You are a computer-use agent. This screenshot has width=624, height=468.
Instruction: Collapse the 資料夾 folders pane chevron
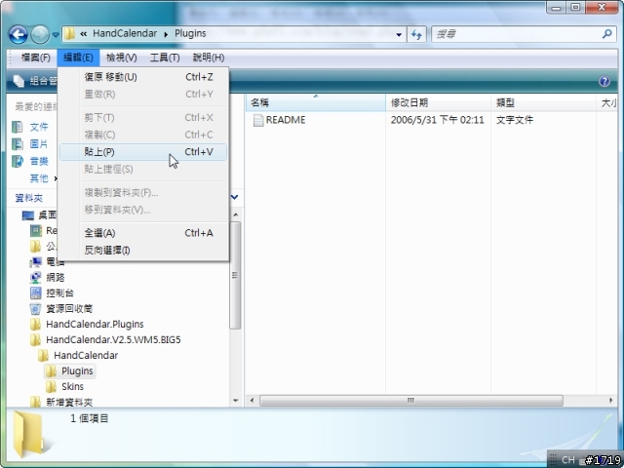pyautogui.click(x=234, y=197)
